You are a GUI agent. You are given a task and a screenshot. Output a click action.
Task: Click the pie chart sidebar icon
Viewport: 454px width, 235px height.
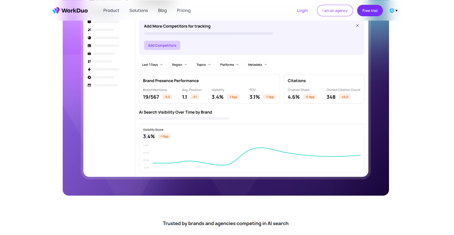89,38
